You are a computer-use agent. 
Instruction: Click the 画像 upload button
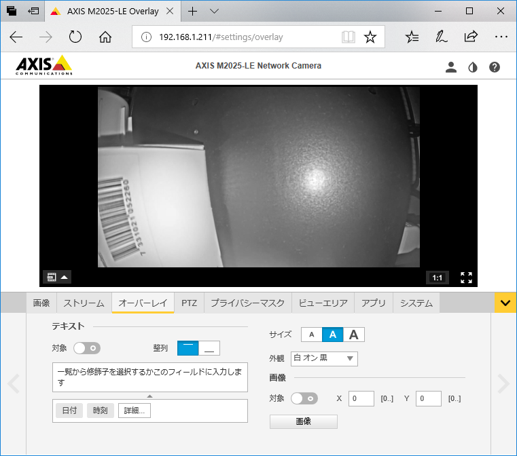(x=304, y=421)
